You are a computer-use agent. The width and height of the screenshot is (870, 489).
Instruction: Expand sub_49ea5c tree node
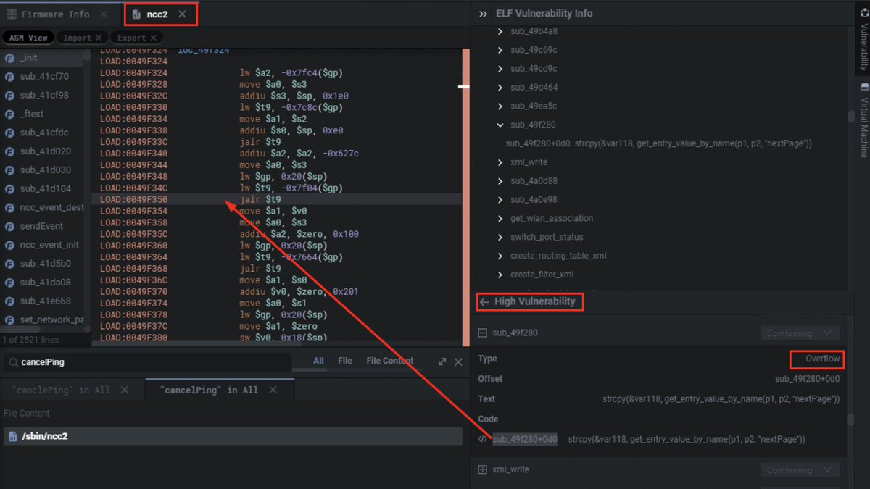click(x=500, y=106)
